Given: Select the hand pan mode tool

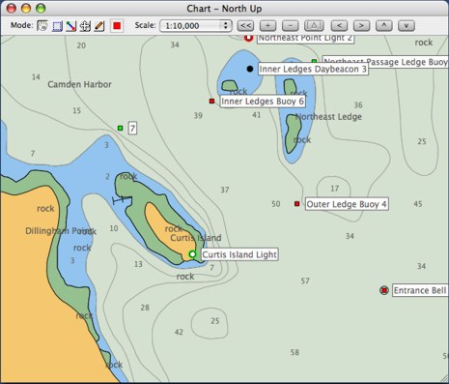Looking at the screenshot, I should (x=42, y=26).
